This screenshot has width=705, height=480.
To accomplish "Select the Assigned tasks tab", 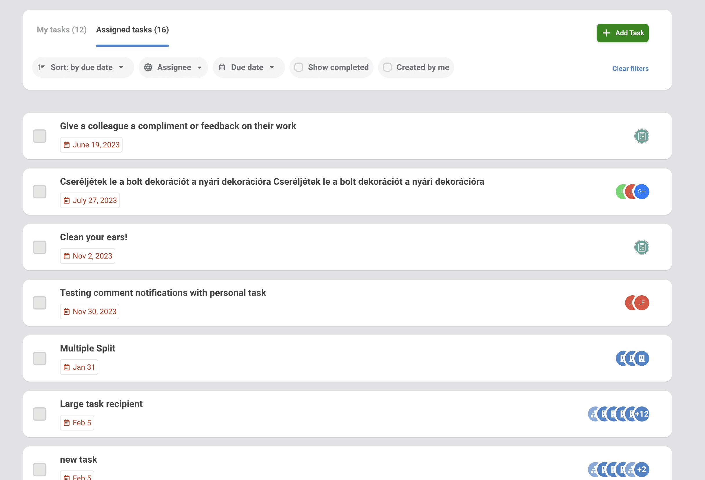I will 132,30.
